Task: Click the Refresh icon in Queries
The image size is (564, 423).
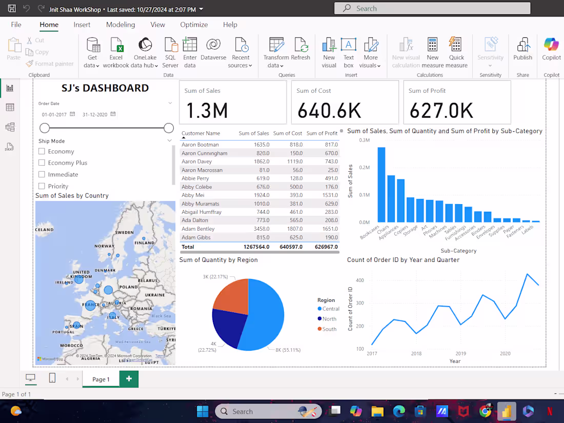Action: coord(301,50)
